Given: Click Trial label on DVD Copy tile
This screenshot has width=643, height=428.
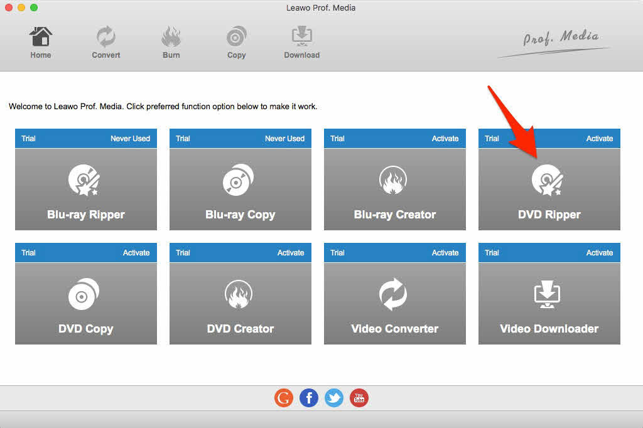Looking at the screenshot, I should [x=28, y=252].
